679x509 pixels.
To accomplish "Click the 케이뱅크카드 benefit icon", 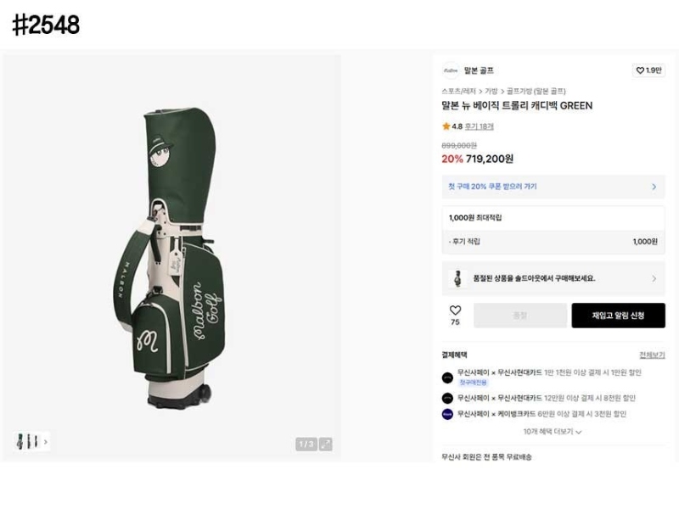I will 447,414.
